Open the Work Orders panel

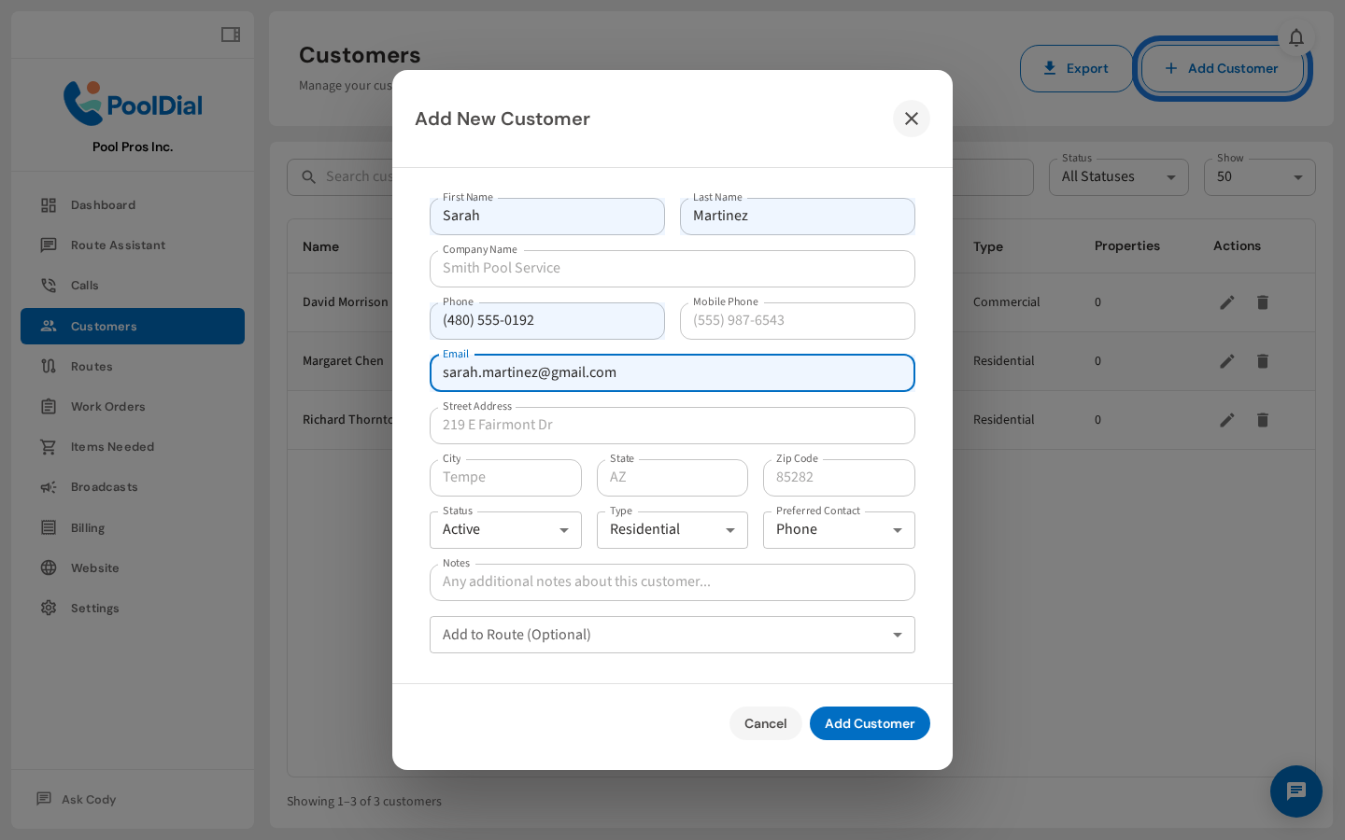point(110,406)
